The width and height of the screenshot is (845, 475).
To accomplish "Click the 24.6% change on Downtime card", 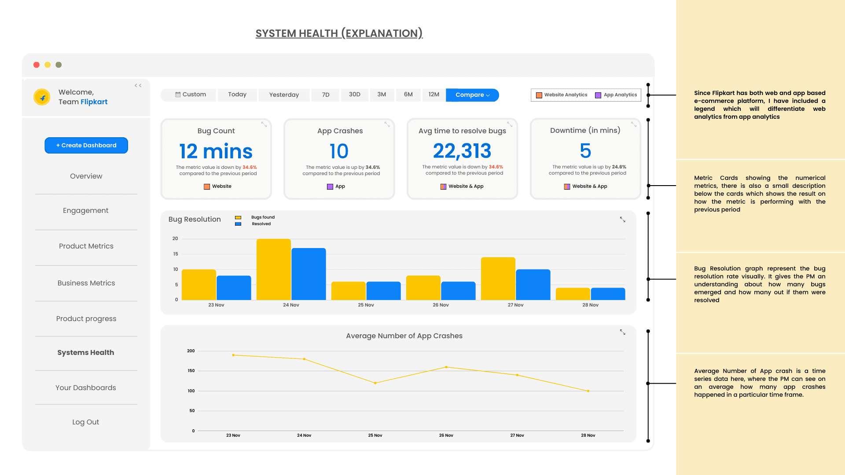I will click(x=619, y=167).
